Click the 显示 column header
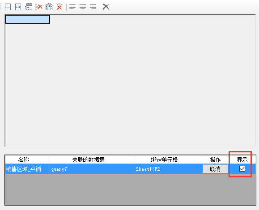 click(x=242, y=160)
